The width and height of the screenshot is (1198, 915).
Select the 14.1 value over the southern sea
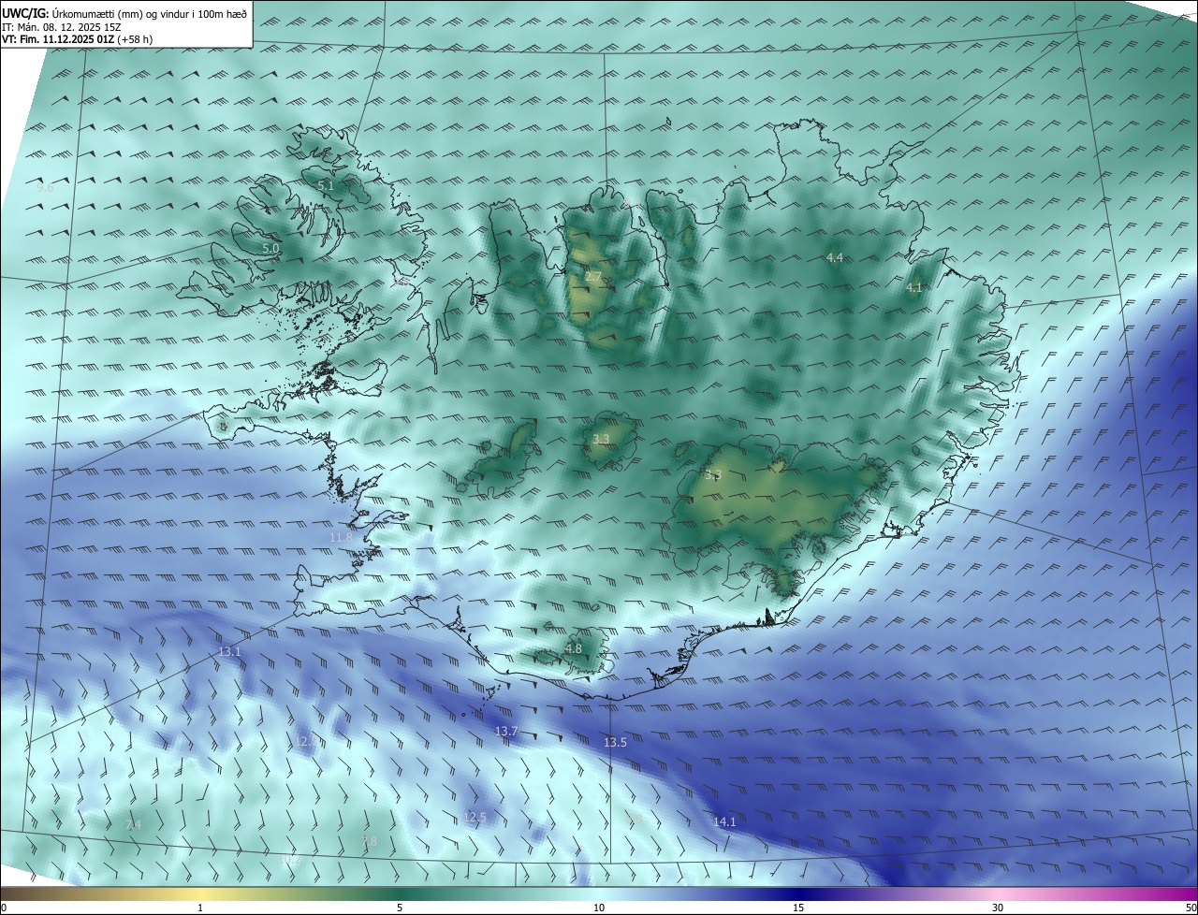coord(724,822)
